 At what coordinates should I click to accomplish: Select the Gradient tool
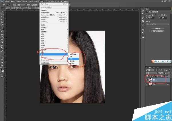[x=2, y=43]
